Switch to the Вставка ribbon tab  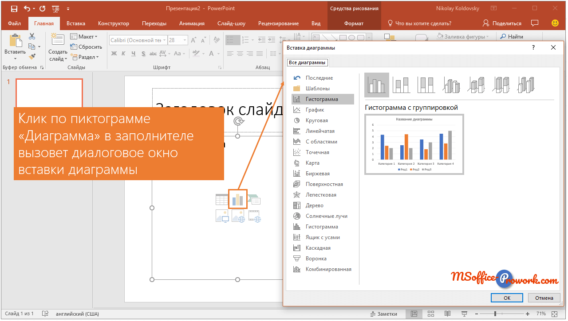click(x=76, y=23)
